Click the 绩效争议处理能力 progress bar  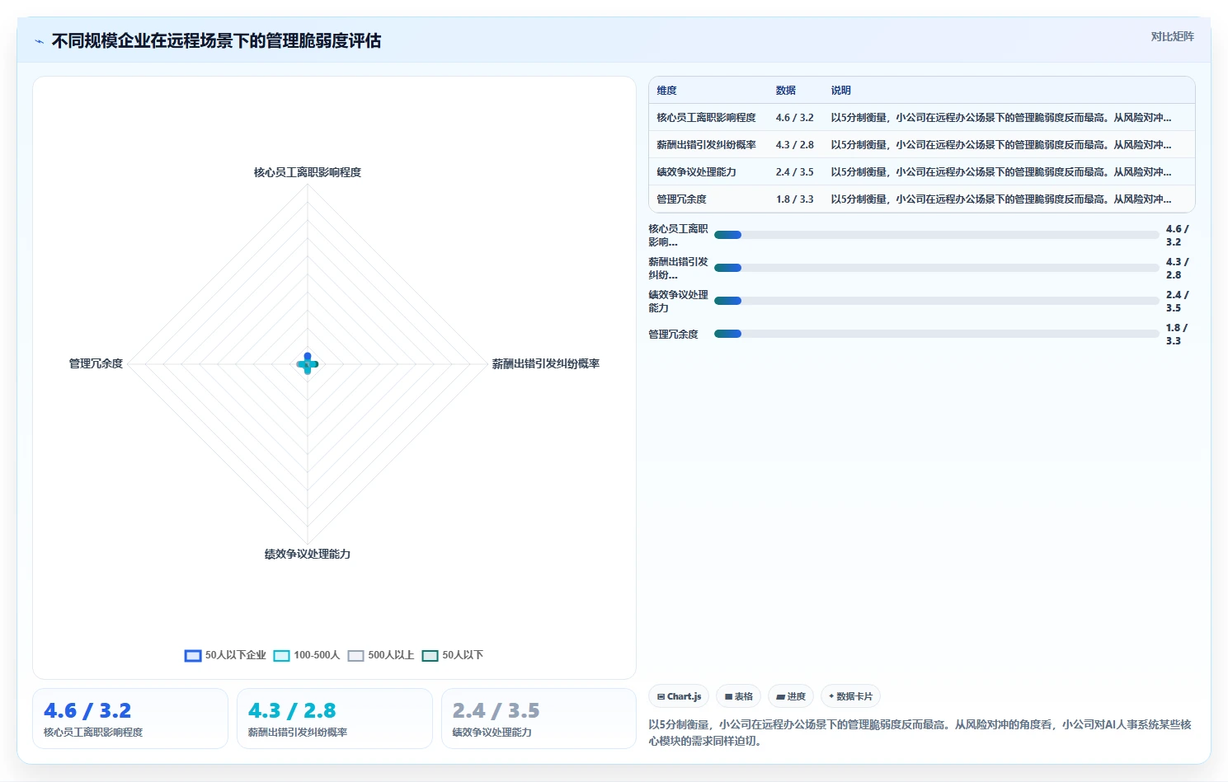click(937, 301)
